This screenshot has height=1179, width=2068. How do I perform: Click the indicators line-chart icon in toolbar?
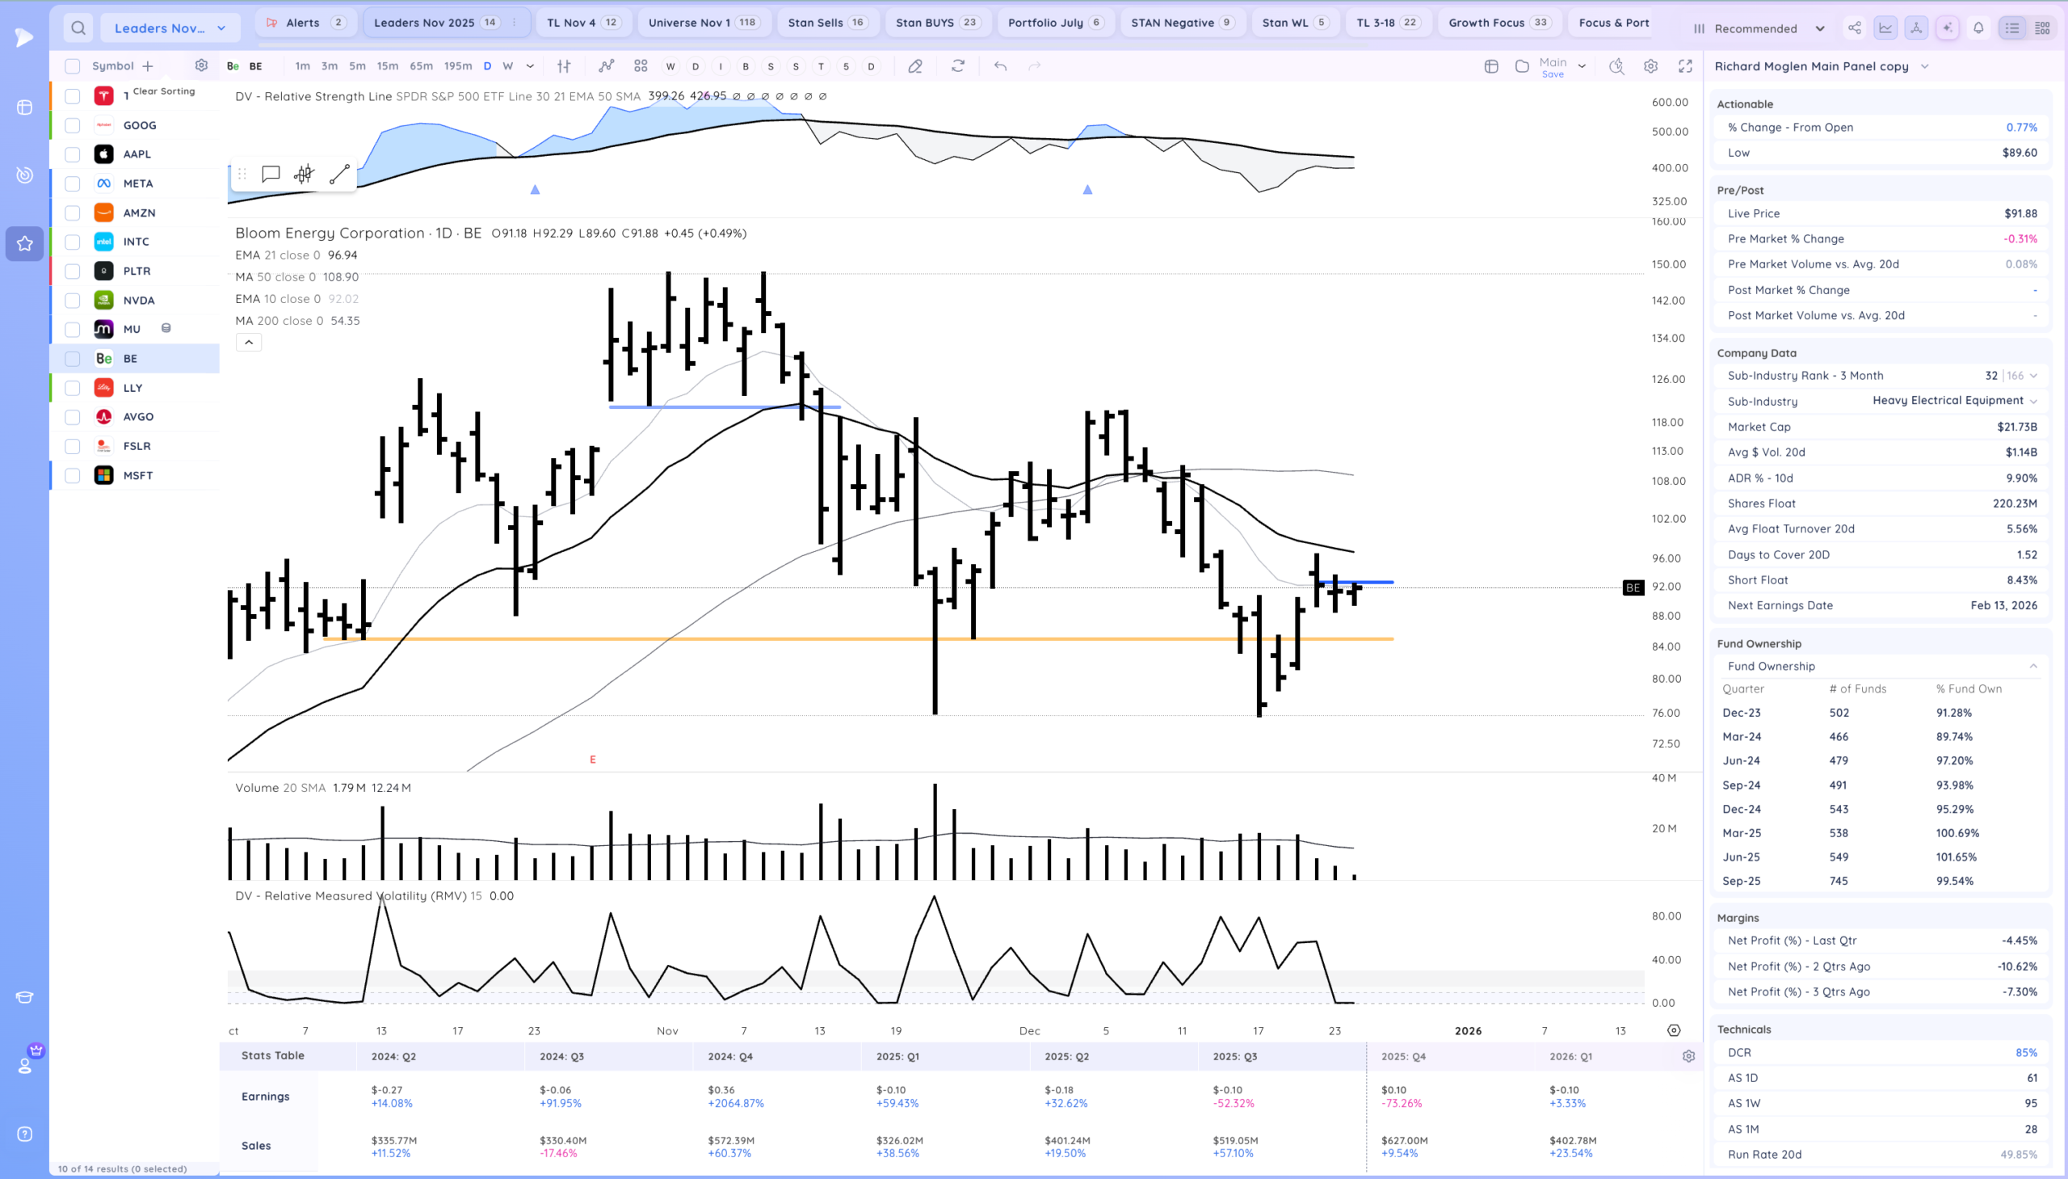[x=606, y=66]
